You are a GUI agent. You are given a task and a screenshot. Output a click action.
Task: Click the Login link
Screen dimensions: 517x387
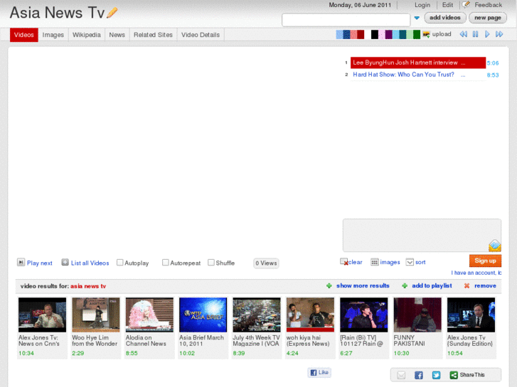click(x=422, y=5)
